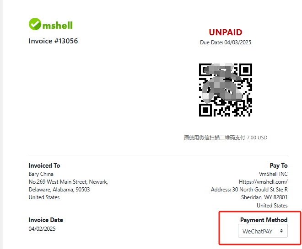Click the blurred WeChat payment QR code
The image size is (302, 249).
(x=225, y=90)
